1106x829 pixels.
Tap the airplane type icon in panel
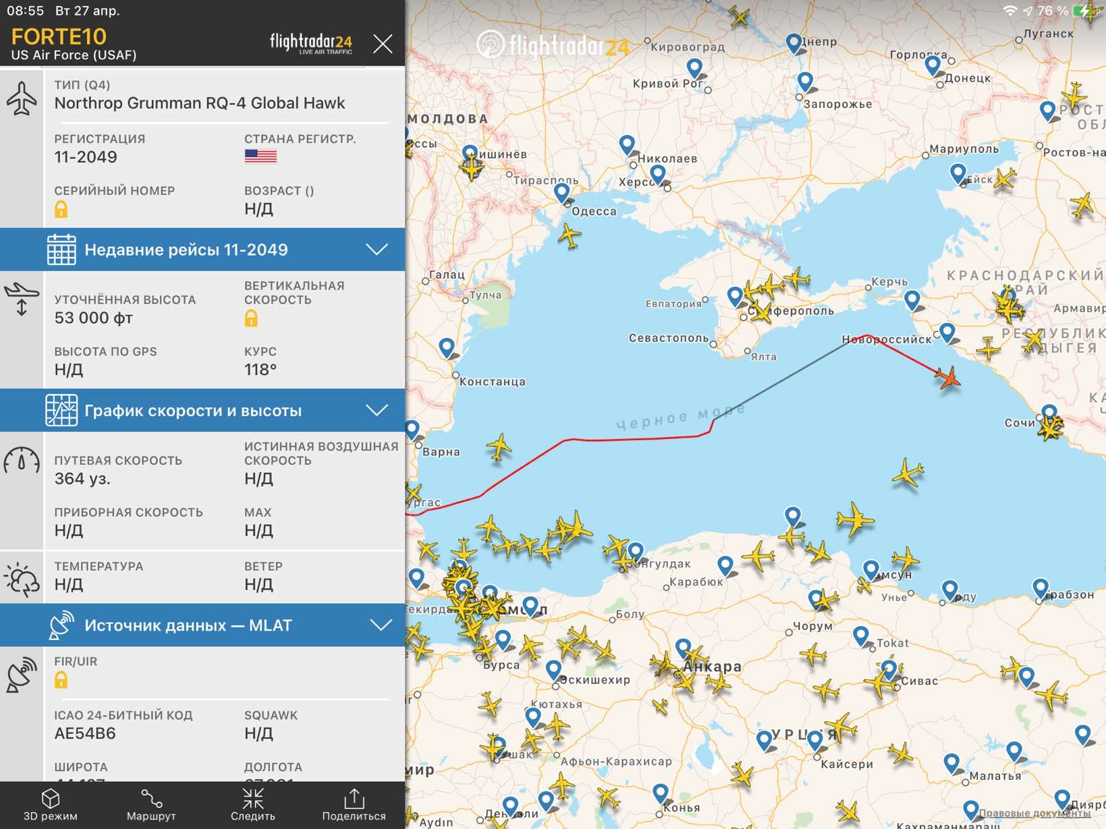pos(22,98)
